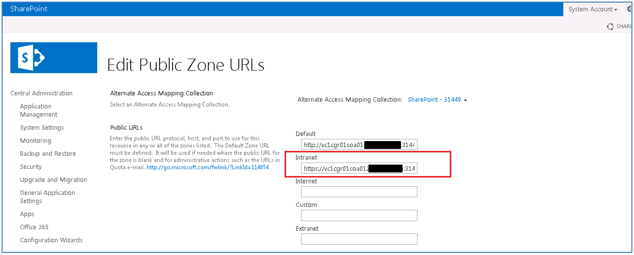Screen dimensions: 634x255
Task: Open the settings gear icon
Action: [x=629, y=9]
